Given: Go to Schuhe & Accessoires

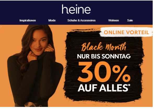Looking at the screenshot, I should tap(81, 20).
